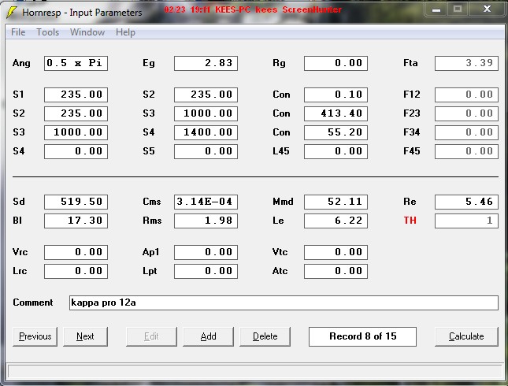Viewport: 508px width, 386px height.
Task: Click the Add record button
Action: click(208, 336)
